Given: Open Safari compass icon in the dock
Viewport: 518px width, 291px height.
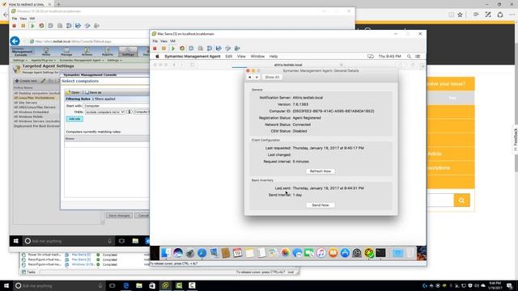Looking at the screenshot, I should click(x=202, y=253).
